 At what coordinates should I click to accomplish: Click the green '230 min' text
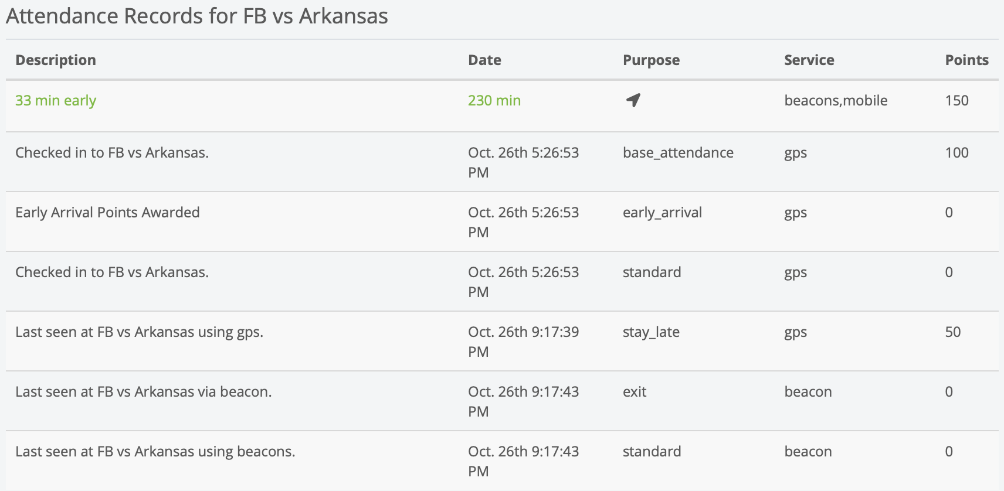494,100
